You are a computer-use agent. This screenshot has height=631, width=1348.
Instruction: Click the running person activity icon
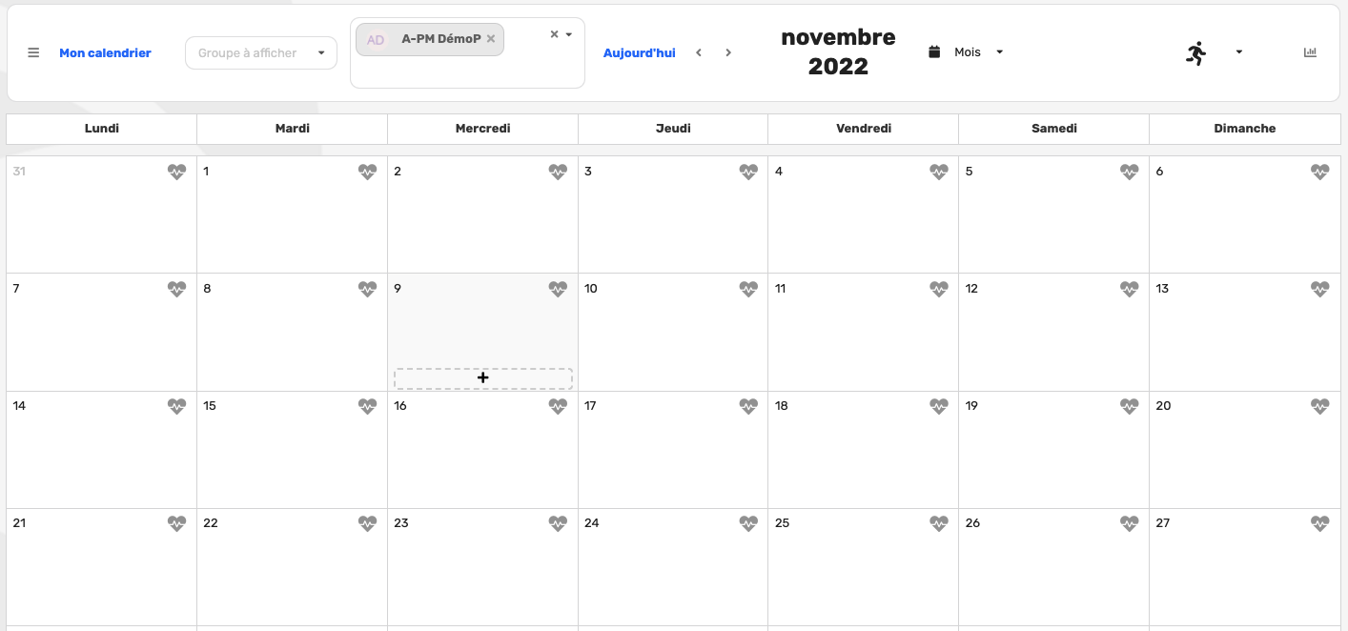coord(1195,53)
